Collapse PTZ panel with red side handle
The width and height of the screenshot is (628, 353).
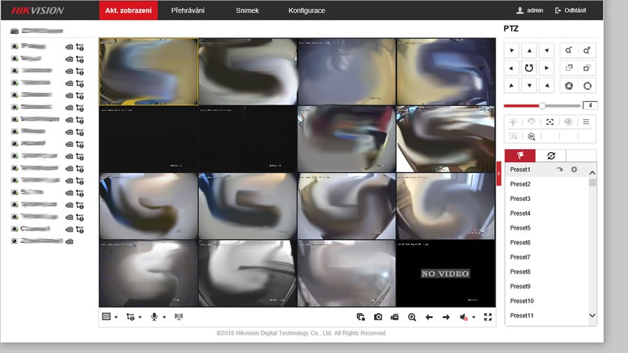click(499, 174)
